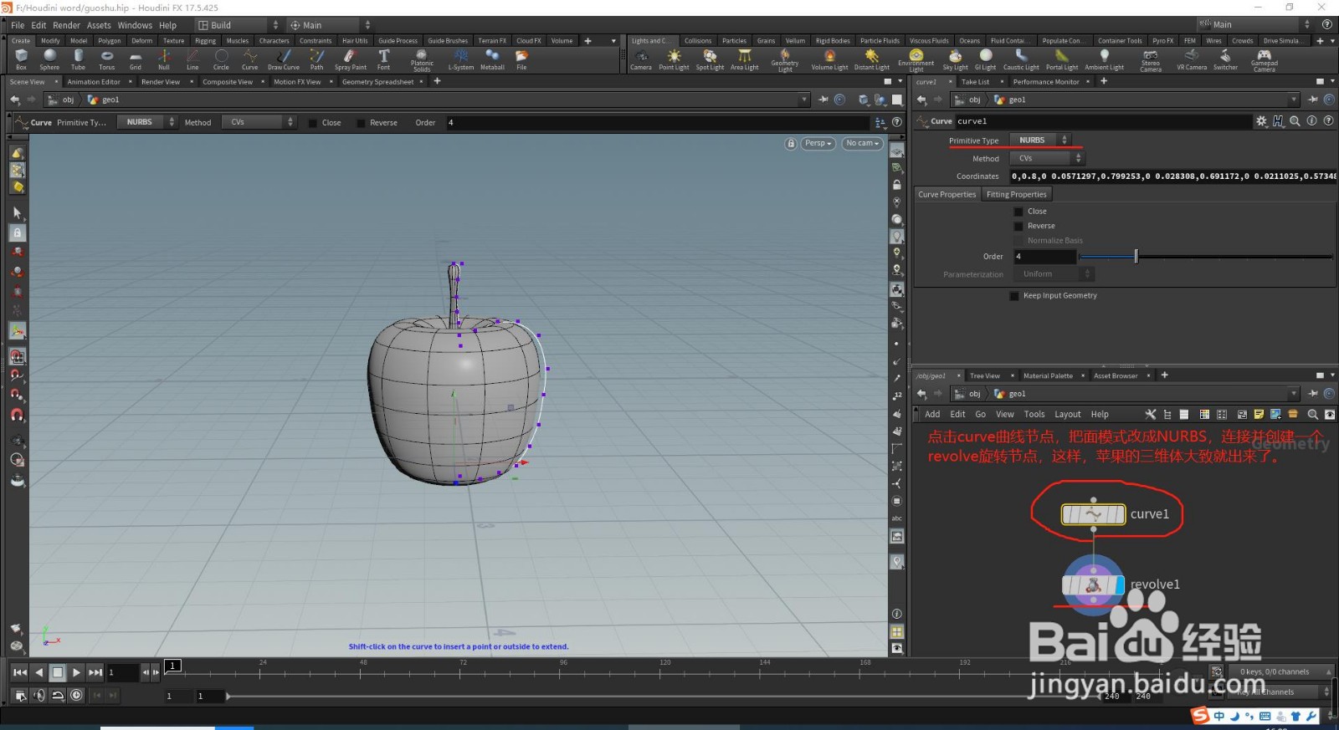Open the Parameterization Uniform dropdown
Viewport: 1339px width, 730px height.
1054,274
